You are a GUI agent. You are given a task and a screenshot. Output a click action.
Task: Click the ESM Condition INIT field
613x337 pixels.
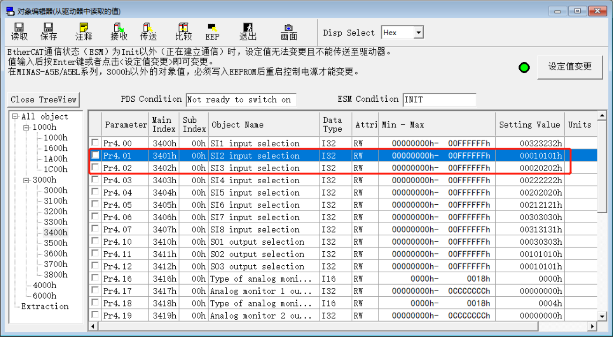tap(439, 100)
